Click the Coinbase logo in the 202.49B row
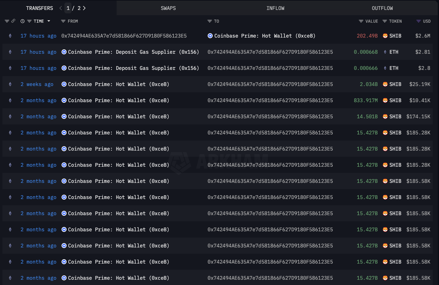The image size is (439, 285). [x=210, y=36]
